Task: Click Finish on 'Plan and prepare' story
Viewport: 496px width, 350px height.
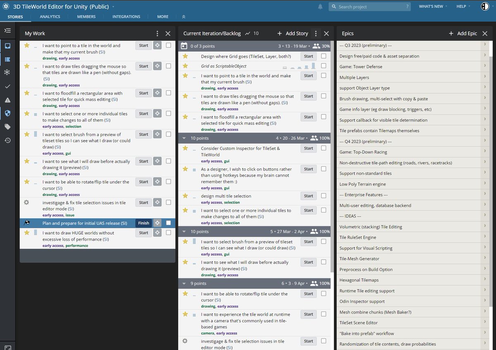Action: point(143,223)
